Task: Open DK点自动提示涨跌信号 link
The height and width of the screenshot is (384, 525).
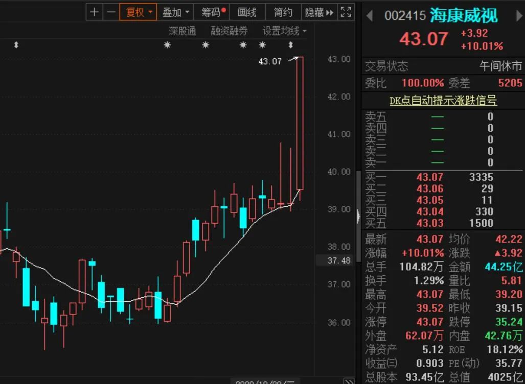Action: [x=443, y=101]
